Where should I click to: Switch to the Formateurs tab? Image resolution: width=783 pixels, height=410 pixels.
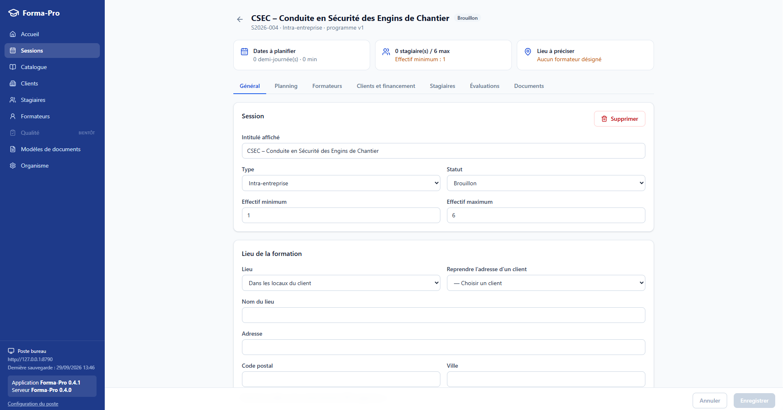pyautogui.click(x=327, y=86)
